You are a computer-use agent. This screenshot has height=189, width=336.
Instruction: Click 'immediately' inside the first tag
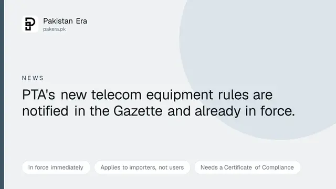(67, 167)
